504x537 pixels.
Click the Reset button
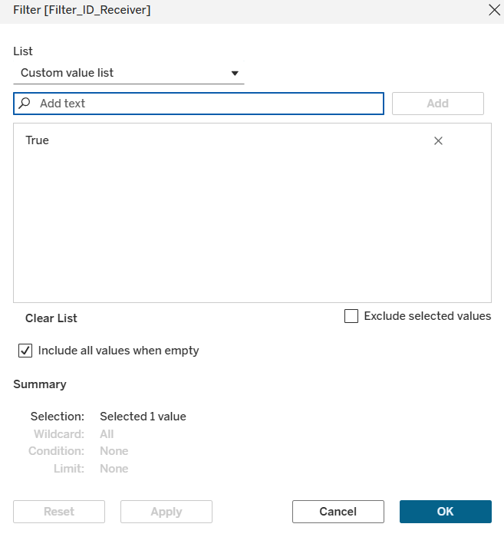point(59,512)
